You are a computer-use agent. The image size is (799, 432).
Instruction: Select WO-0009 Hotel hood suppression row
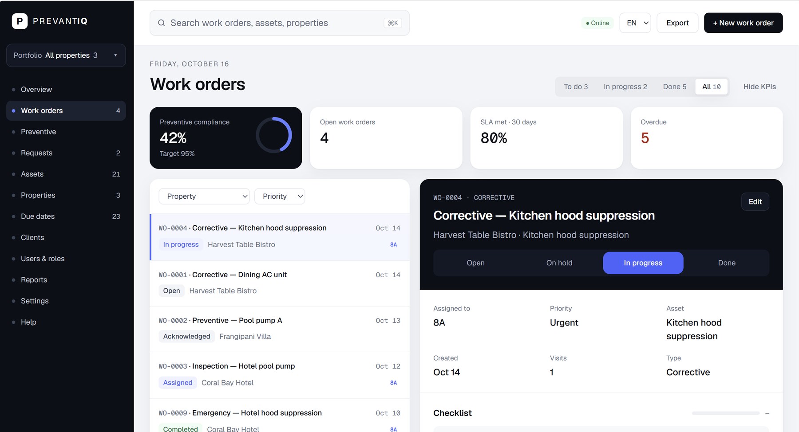point(280,416)
